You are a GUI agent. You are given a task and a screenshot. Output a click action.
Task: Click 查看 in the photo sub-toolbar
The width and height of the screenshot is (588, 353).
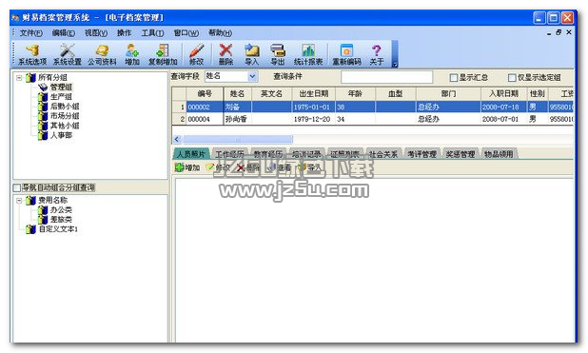(279, 167)
